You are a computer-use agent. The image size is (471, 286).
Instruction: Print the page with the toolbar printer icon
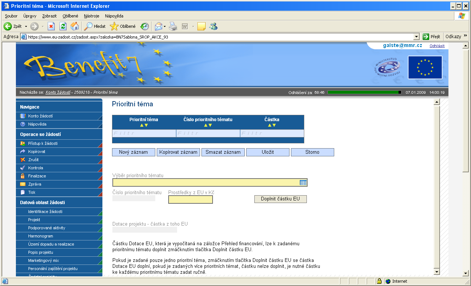tap(173, 26)
